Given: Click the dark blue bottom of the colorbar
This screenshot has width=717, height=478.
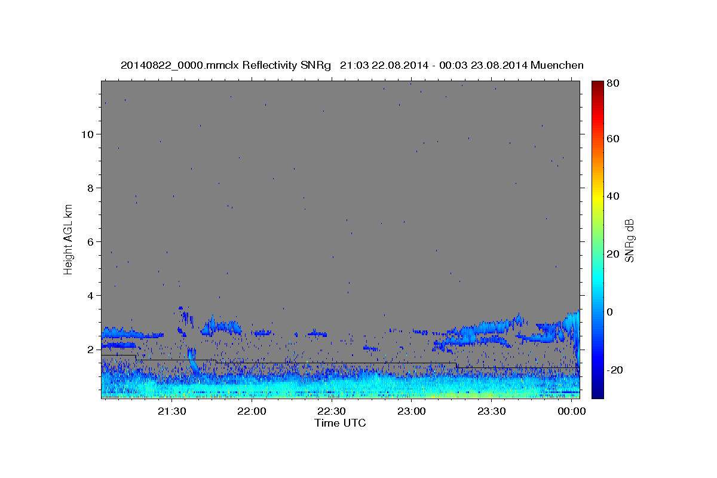Looking at the screenshot, I should pos(597,394).
